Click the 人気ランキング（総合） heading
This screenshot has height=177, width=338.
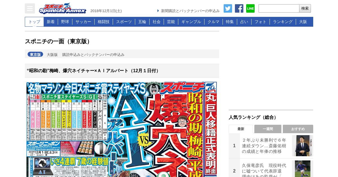(253, 117)
